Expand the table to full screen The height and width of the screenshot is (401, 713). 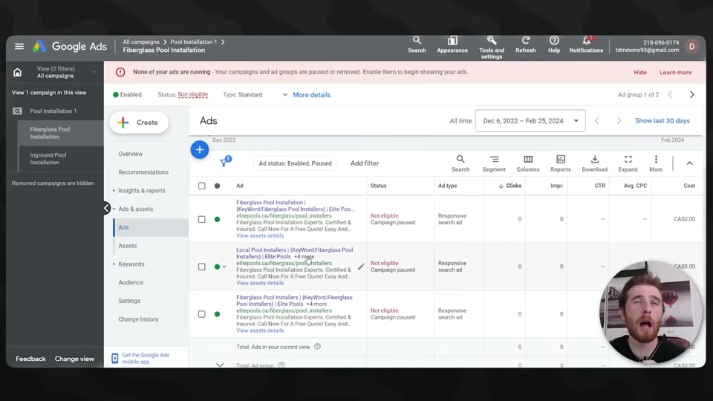pos(628,163)
